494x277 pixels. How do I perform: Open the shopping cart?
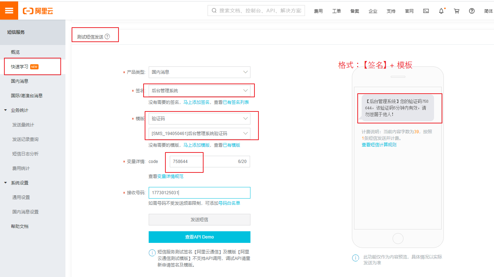point(457,11)
